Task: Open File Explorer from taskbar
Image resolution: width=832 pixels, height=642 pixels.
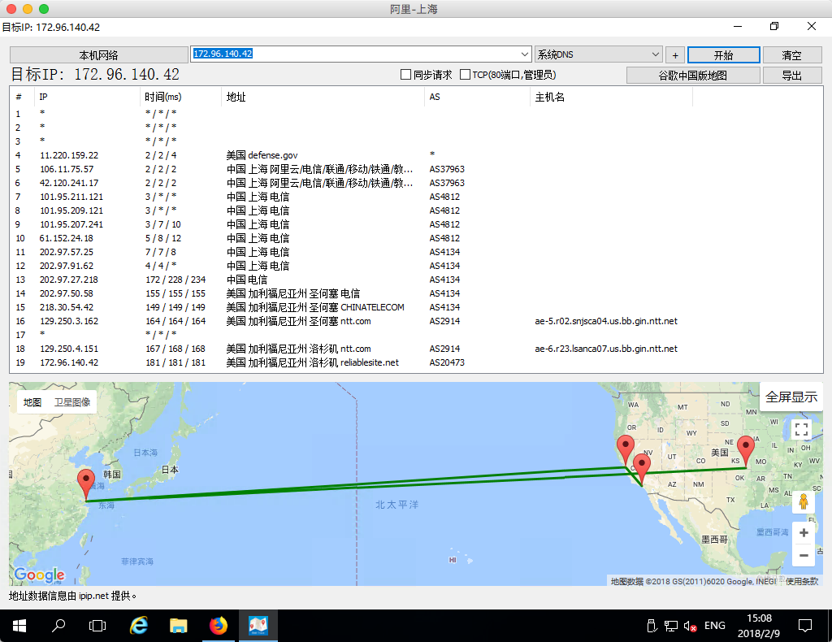Action: (x=178, y=626)
